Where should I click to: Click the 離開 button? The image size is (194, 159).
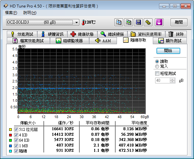(179, 22)
